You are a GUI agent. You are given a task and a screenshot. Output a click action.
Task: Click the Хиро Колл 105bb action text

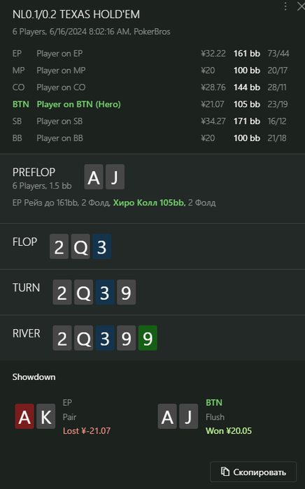[x=149, y=203]
